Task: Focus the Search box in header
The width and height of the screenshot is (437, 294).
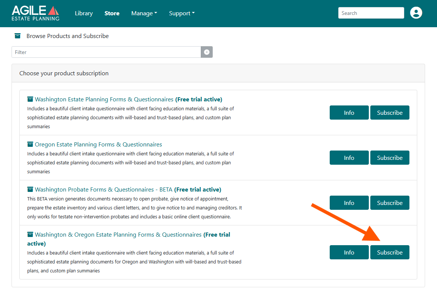Action: (x=371, y=13)
